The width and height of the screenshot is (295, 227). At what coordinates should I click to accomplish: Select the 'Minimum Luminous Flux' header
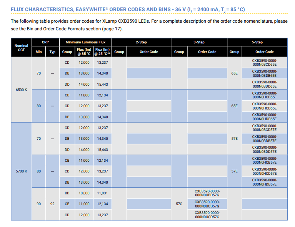[x=85, y=42]
